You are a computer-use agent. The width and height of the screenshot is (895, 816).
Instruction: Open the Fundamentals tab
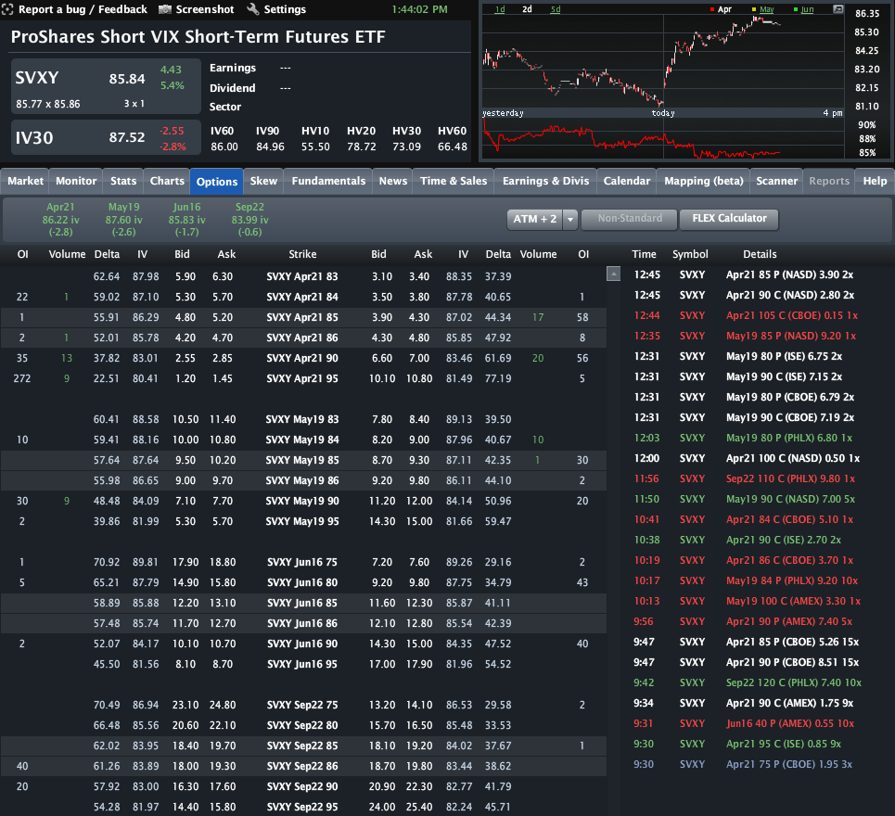(328, 181)
